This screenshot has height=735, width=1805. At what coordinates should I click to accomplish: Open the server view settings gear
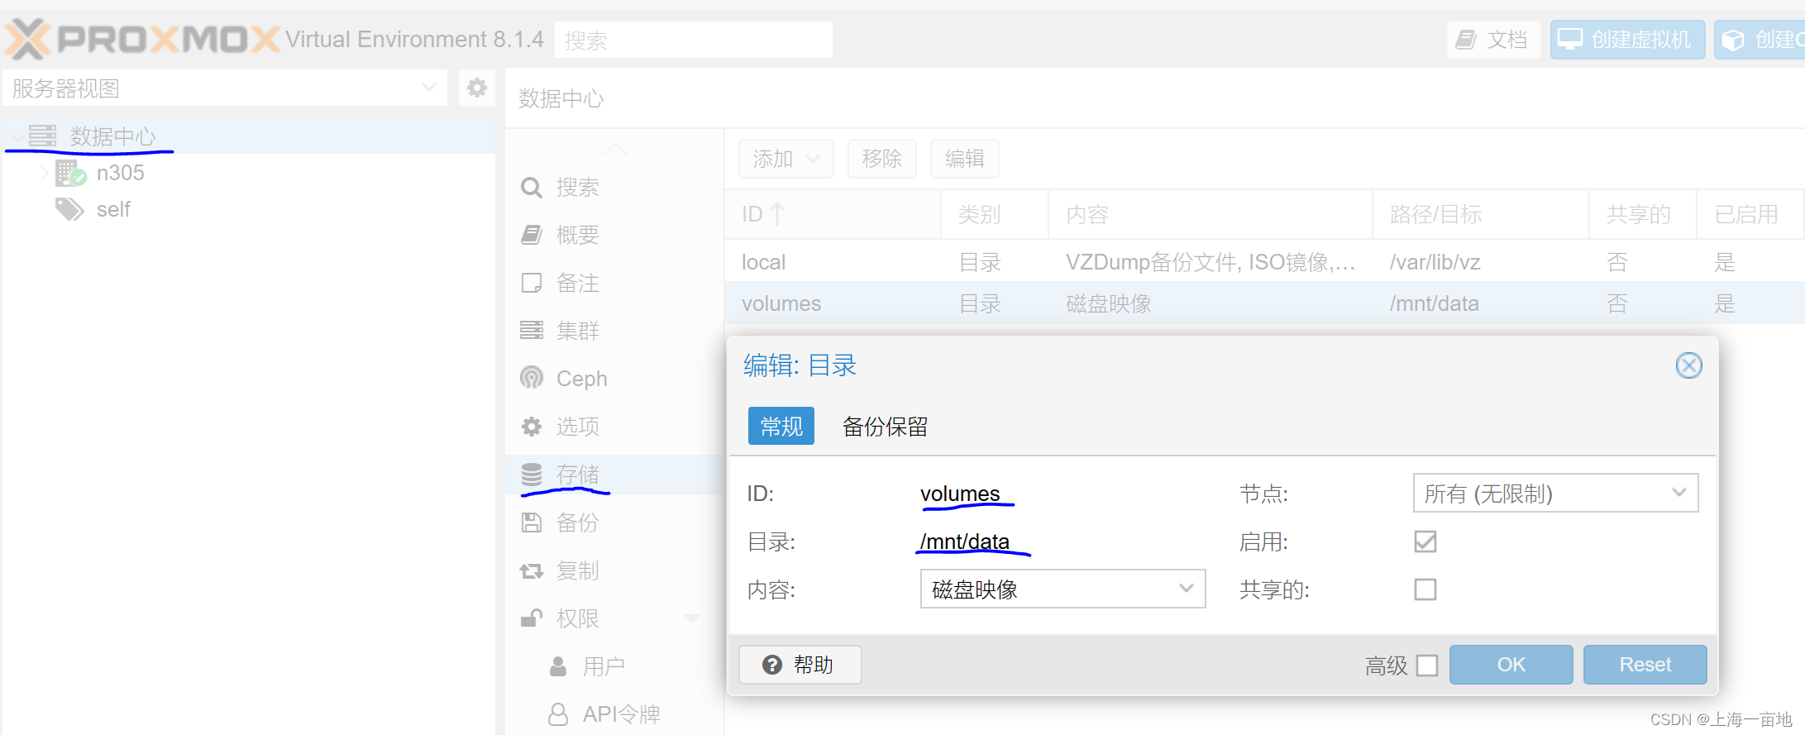point(477,88)
